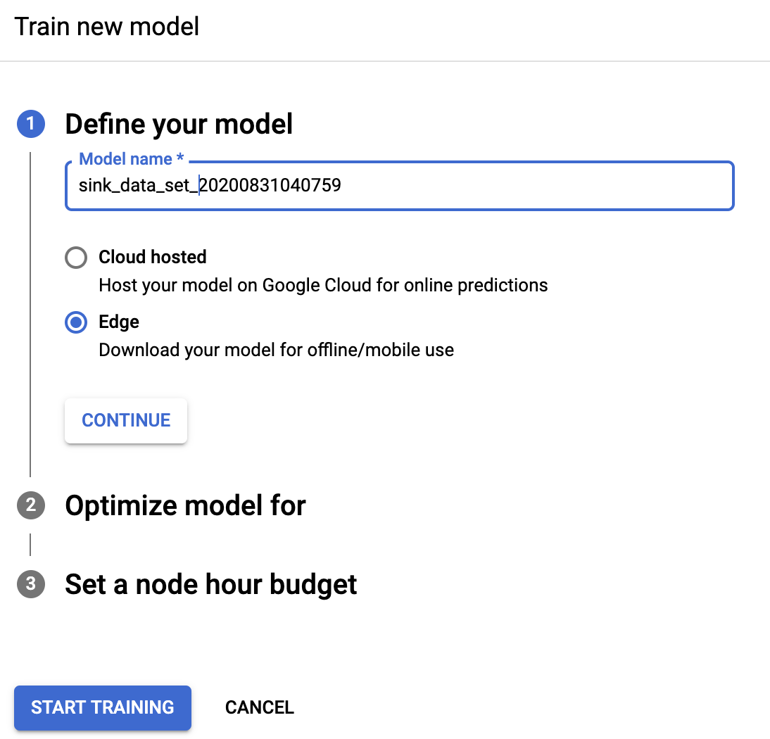Expand the "Optimize model for" step
770x739 pixels.
pyautogui.click(x=185, y=505)
